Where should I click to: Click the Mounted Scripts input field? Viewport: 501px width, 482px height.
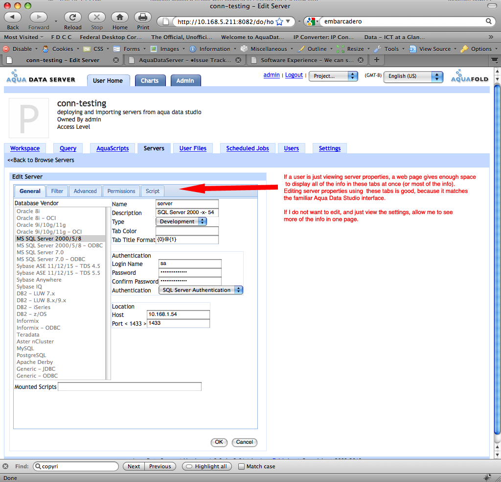tap(129, 386)
